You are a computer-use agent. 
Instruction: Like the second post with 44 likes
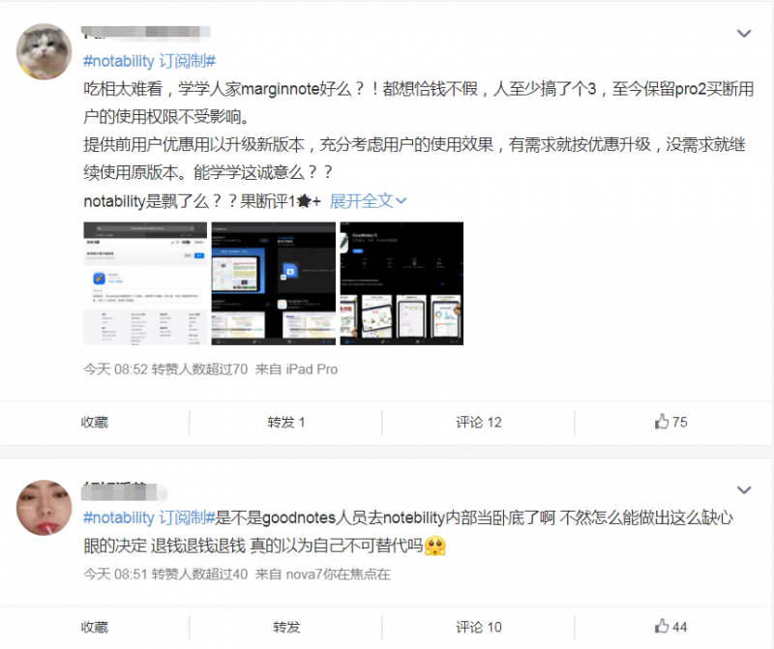point(670,627)
